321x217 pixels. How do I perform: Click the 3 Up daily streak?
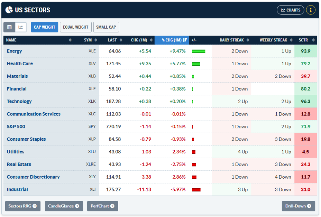pos(243,189)
